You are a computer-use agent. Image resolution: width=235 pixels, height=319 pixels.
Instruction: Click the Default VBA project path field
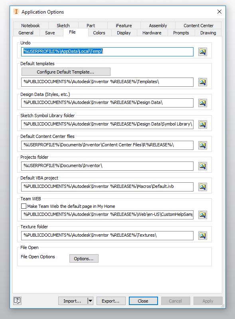(107, 187)
